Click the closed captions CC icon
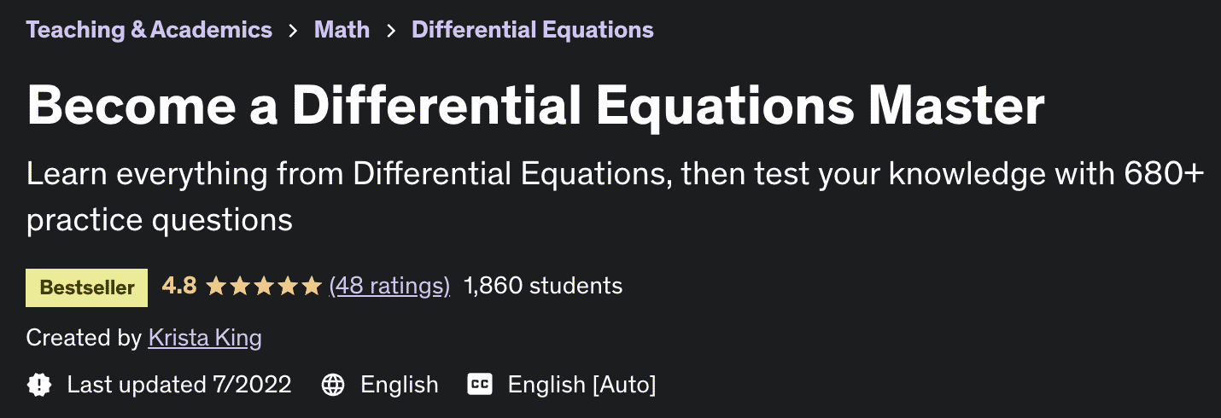The height and width of the screenshot is (418, 1221). point(480,385)
